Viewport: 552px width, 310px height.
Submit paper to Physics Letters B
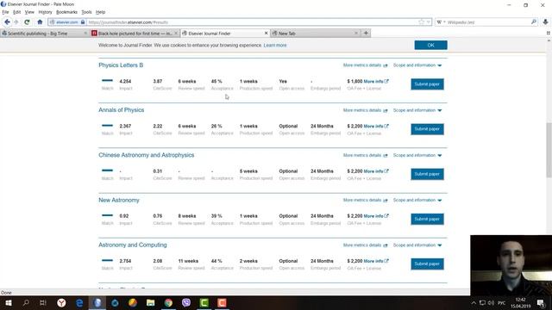(427, 84)
